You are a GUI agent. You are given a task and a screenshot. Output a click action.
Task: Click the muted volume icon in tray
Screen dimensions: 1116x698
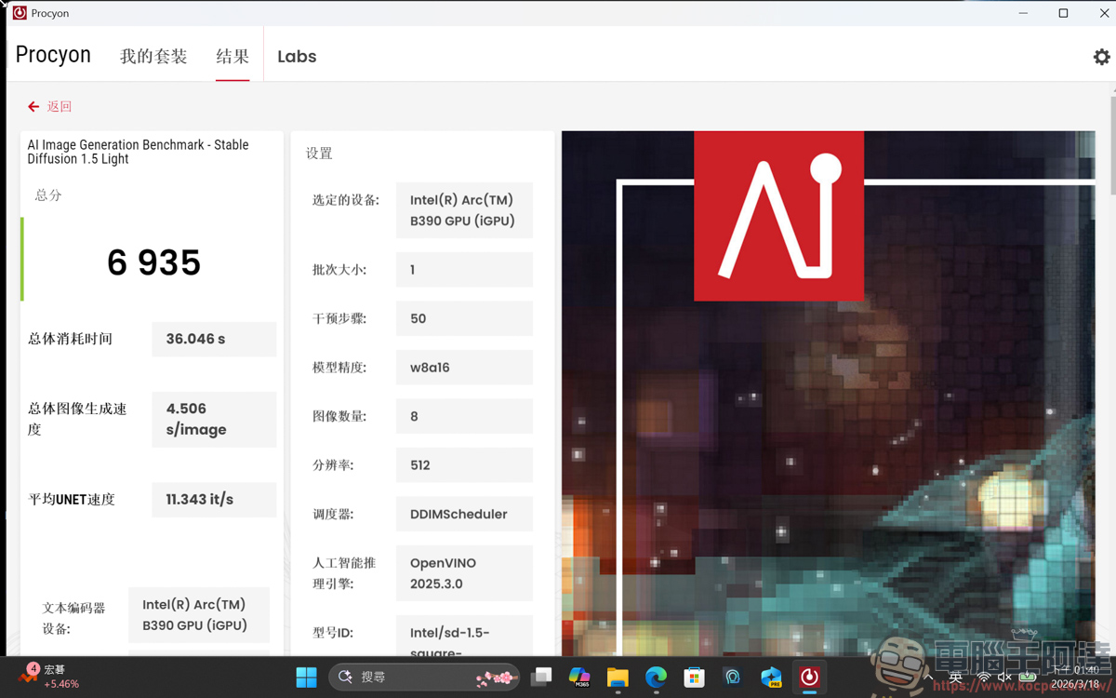pos(1005,678)
